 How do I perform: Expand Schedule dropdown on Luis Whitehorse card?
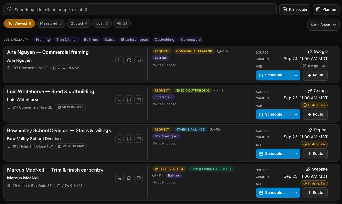click(x=296, y=115)
